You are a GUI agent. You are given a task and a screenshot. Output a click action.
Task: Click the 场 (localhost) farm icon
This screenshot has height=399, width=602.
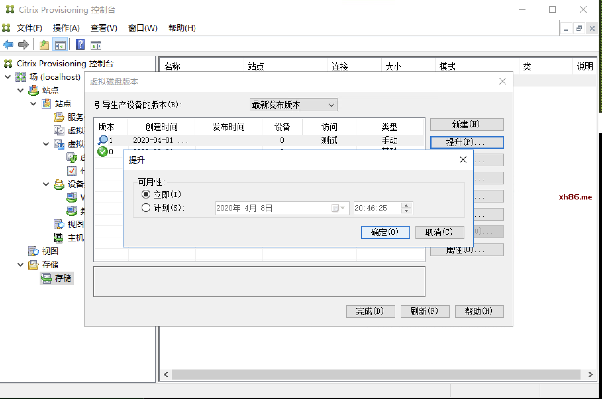[x=21, y=77]
